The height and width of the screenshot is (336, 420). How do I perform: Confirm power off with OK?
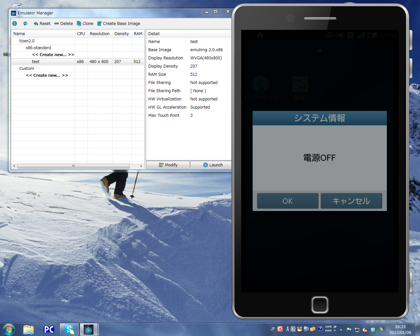pos(287,201)
